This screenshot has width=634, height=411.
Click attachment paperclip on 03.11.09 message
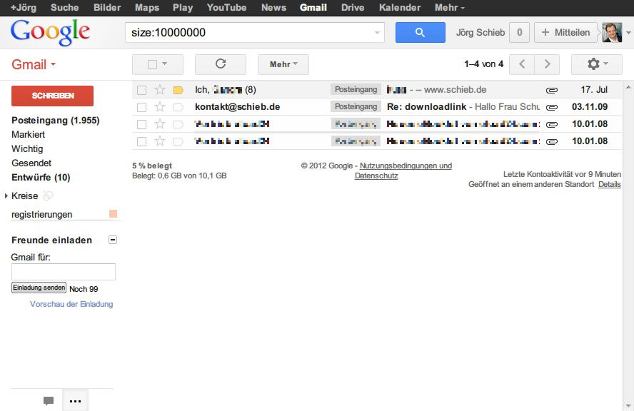click(552, 108)
